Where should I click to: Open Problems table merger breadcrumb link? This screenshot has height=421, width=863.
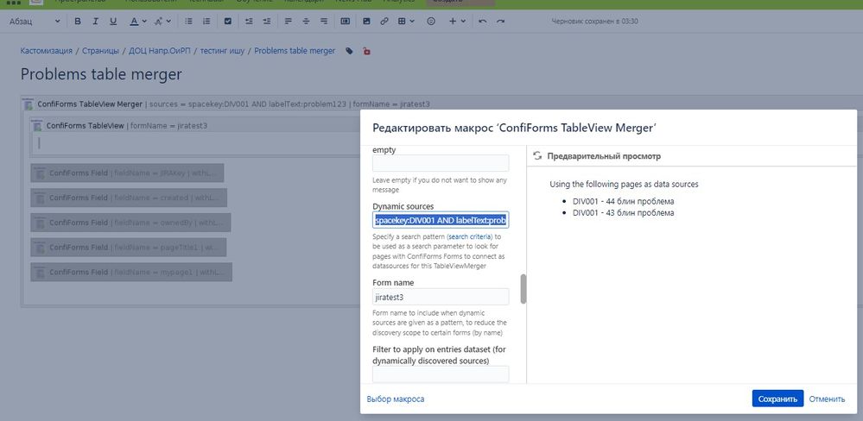[x=295, y=51]
